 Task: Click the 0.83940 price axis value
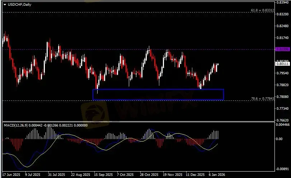pyautogui.click(x=282, y=3)
